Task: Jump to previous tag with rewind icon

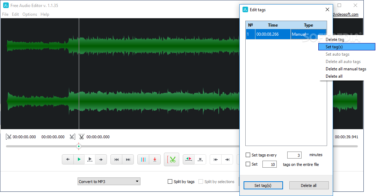Action: (117, 160)
